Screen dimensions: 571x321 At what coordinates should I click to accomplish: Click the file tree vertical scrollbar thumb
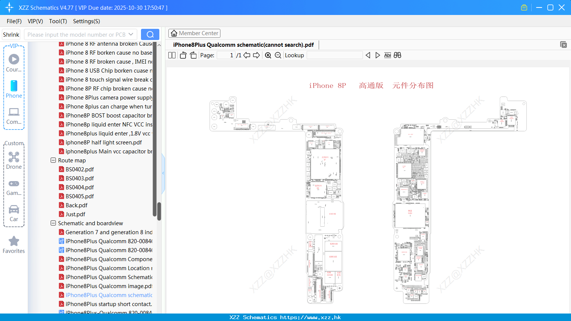(x=159, y=211)
